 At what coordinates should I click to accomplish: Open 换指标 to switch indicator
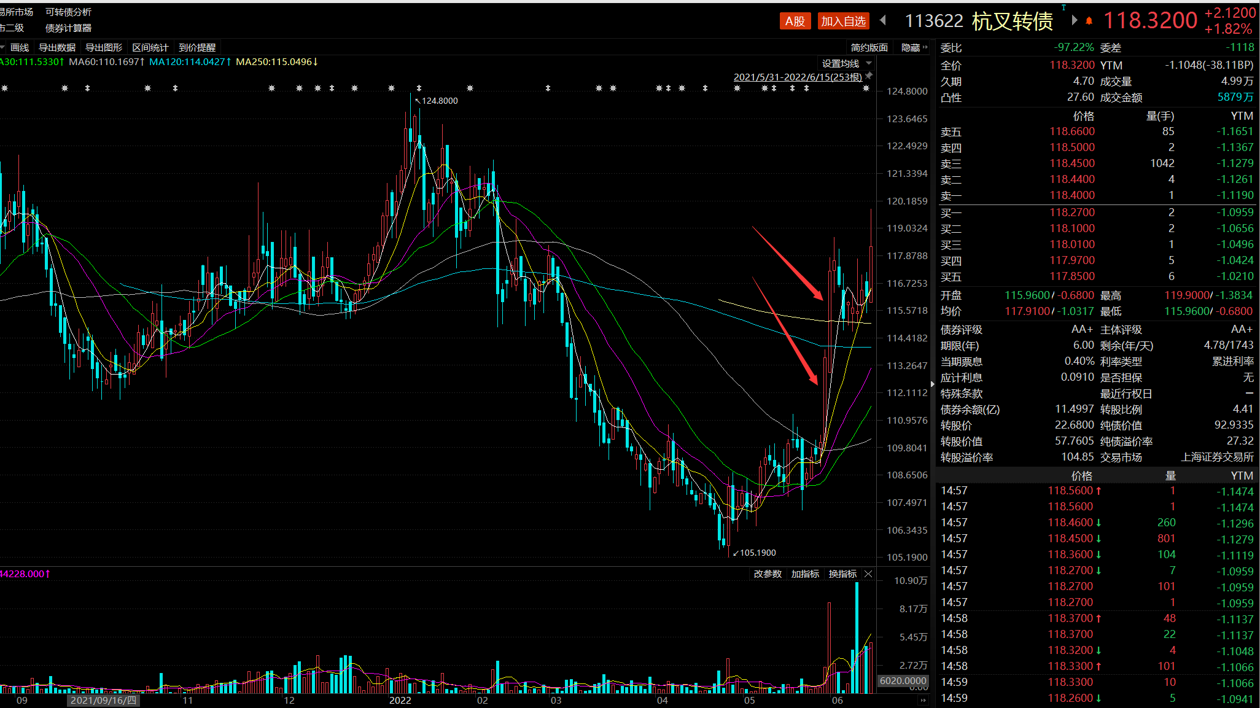(x=842, y=574)
